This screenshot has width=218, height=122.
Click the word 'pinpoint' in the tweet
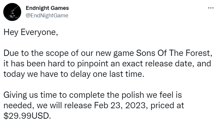(93, 64)
